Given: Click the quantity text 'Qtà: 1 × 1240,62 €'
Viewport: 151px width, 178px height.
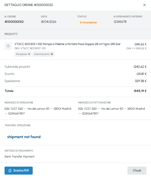Looking at the screenshot, I should point(136,48).
